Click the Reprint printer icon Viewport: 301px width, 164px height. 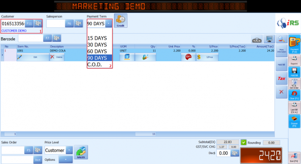click(294, 60)
